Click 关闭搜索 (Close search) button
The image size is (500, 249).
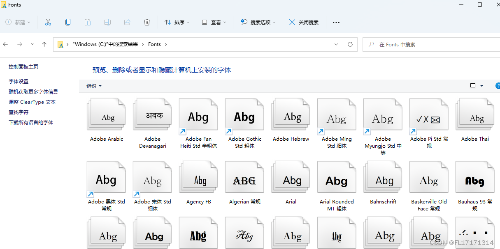tap(304, 22)
